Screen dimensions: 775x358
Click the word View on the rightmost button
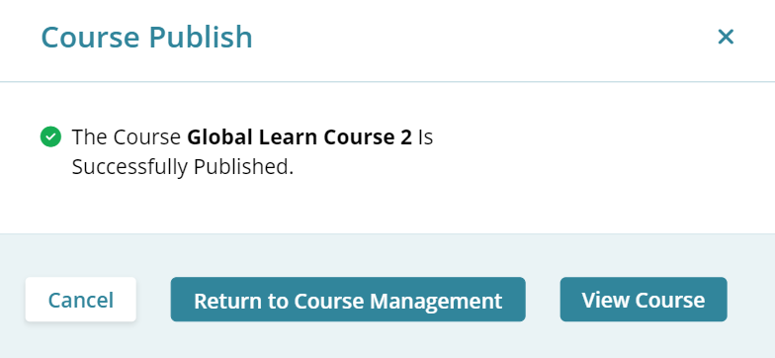[599, 300]
